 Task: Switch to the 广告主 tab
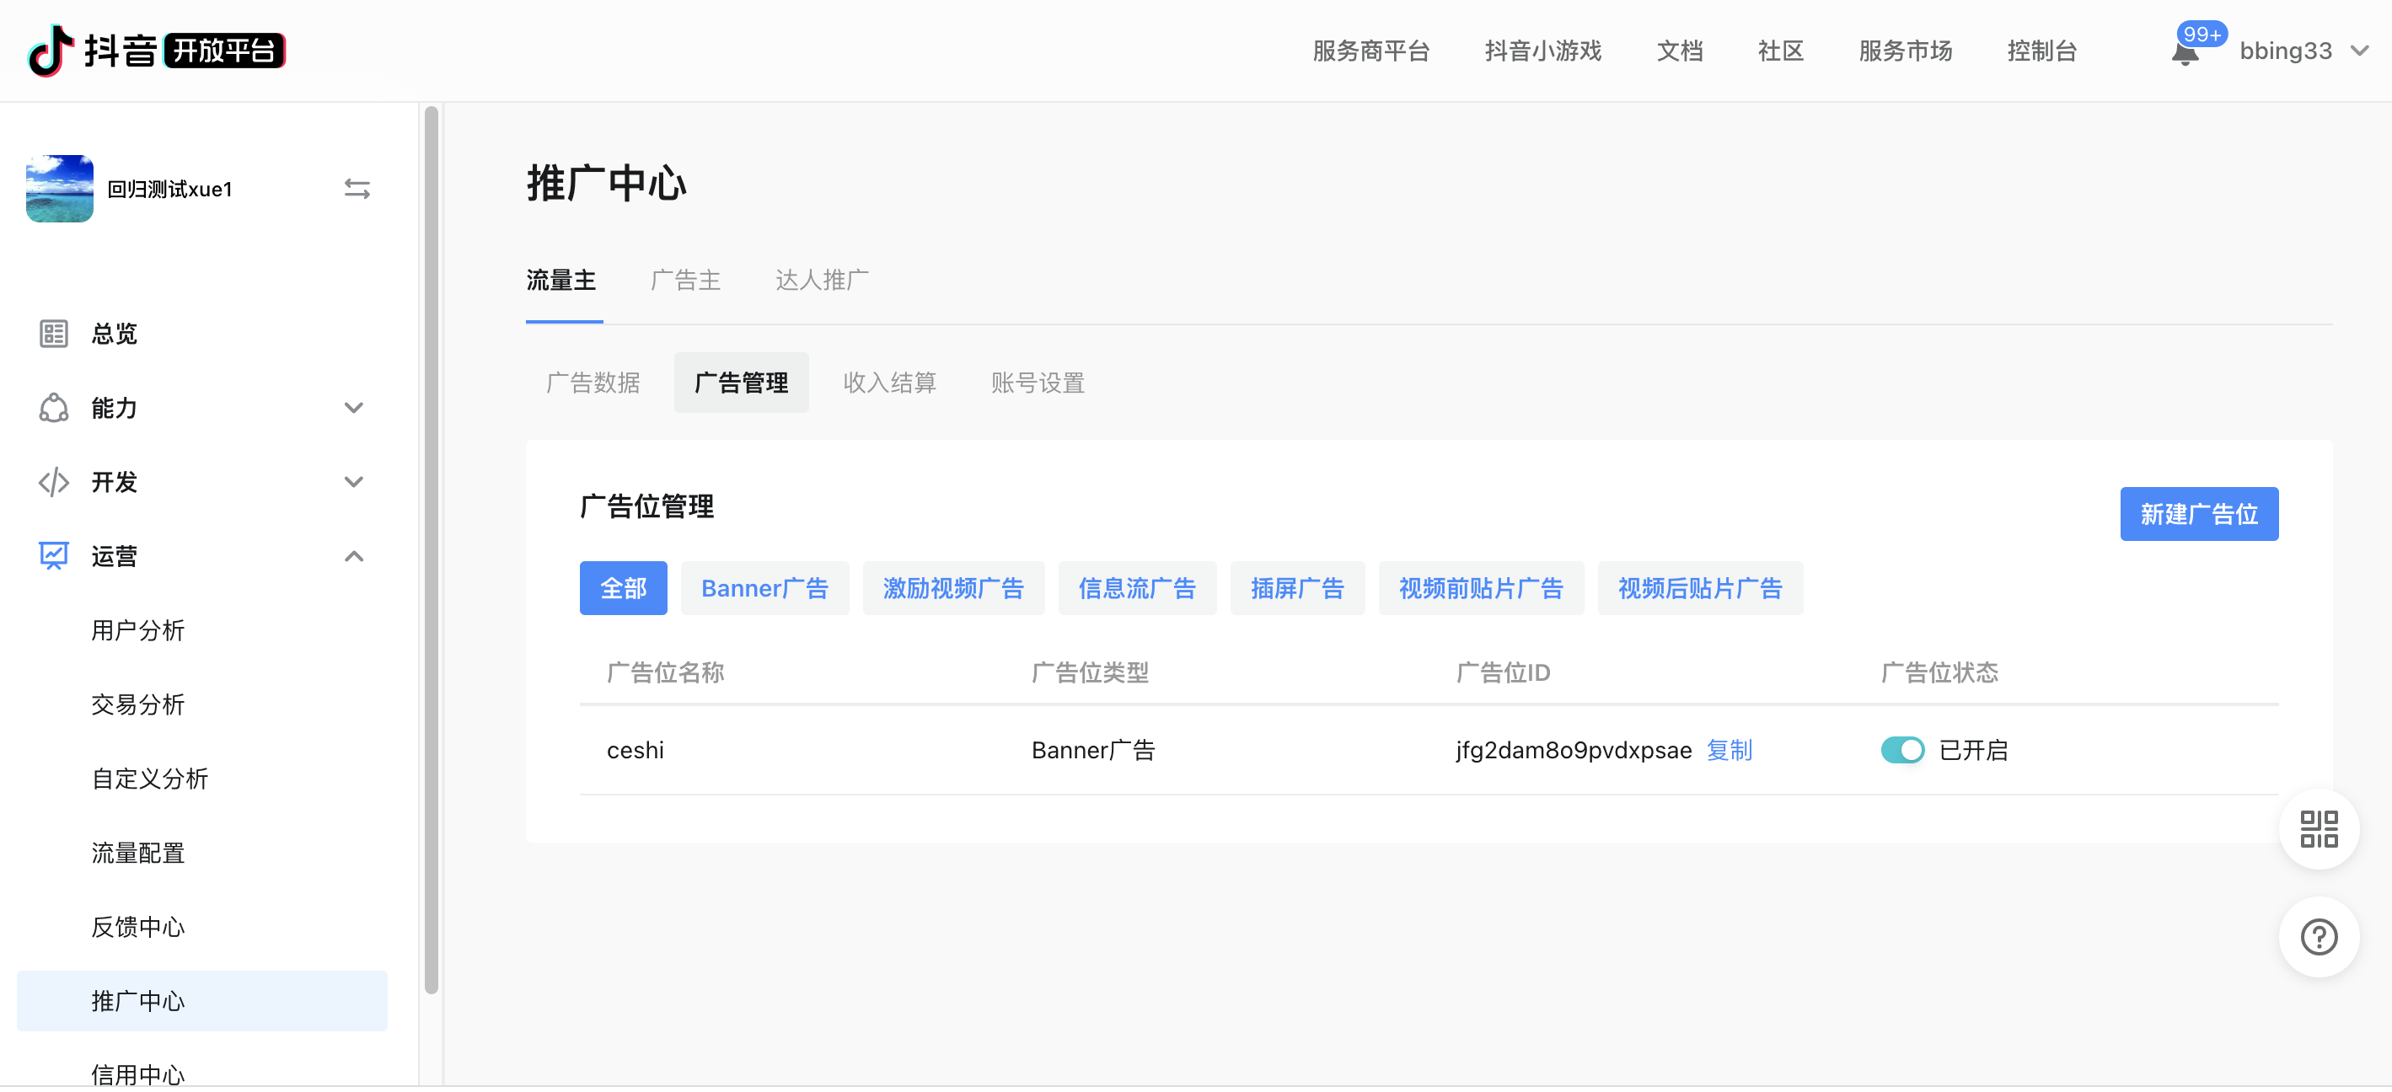tap(686, 280)
